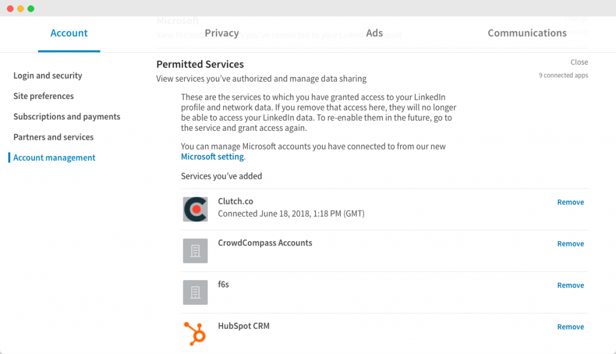Select Login and security in sidebar

point(48,75)
